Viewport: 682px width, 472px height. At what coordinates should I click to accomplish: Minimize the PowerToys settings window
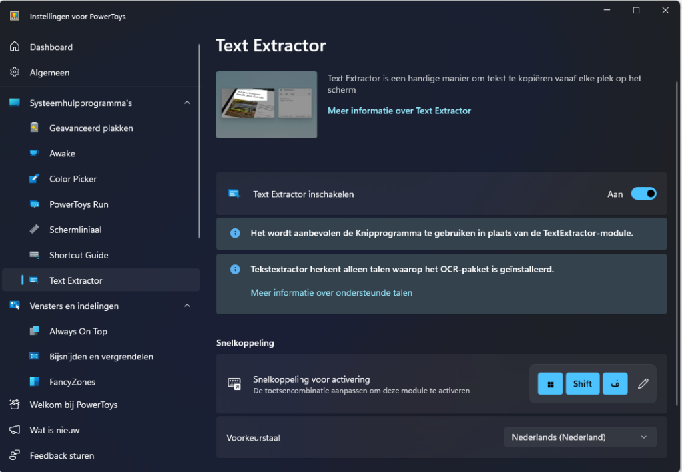[x=607, y=10]
